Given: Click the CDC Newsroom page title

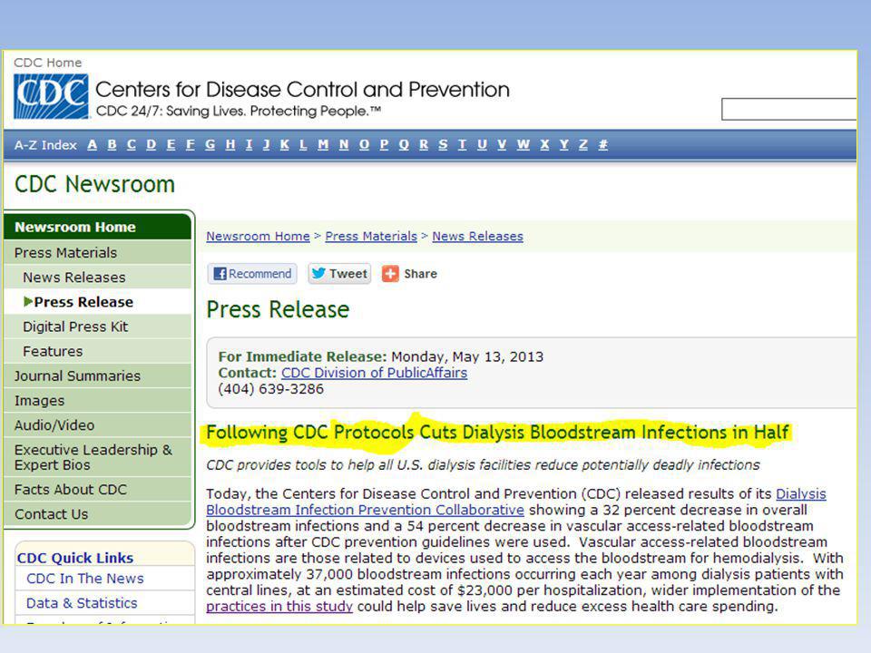Looking at the screenshot, I should point(94,184).
